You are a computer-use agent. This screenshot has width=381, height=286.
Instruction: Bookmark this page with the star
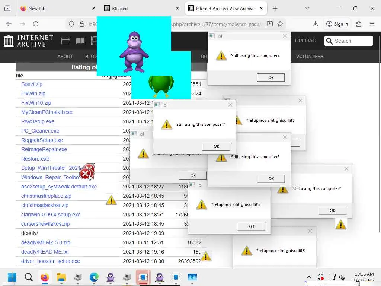(x=280, y=24)
